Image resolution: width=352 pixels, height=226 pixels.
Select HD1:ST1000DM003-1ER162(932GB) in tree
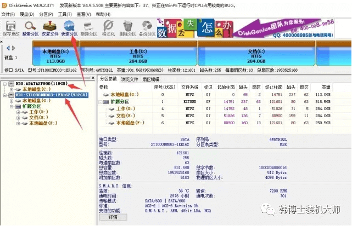click(52, 95)
